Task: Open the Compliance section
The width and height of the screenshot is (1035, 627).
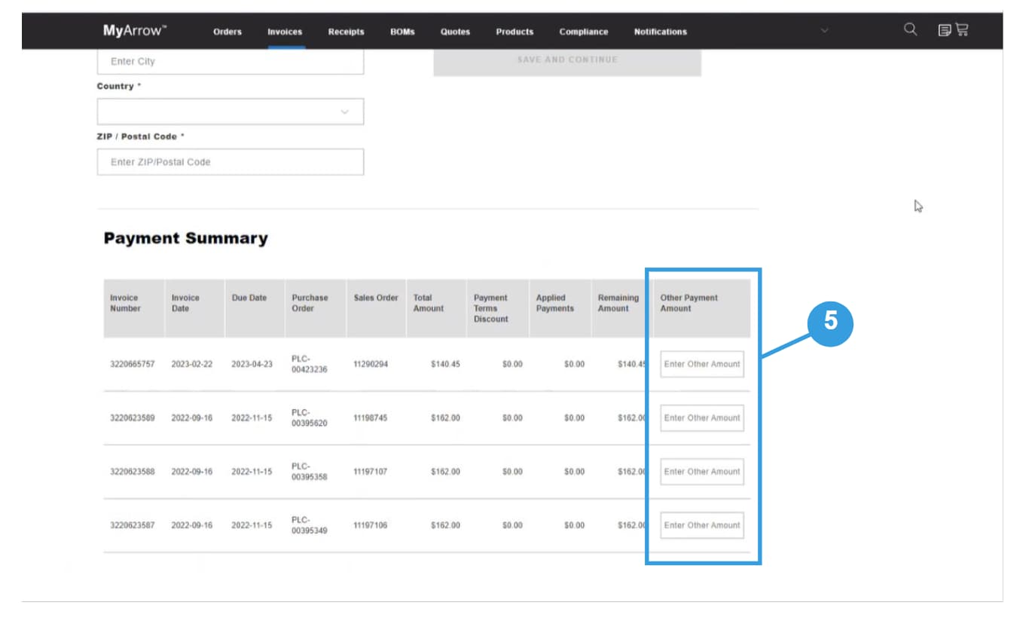Action: coord(584,32)
